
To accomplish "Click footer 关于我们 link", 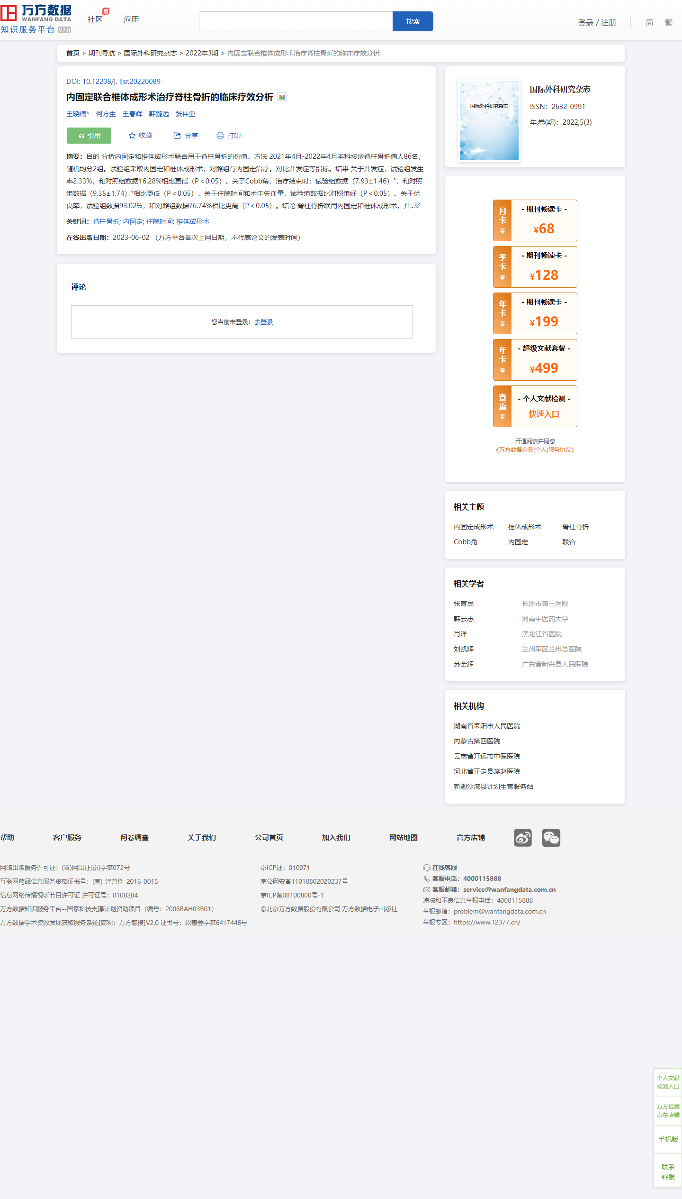I will pyautogui.click(x=202, y=838).
